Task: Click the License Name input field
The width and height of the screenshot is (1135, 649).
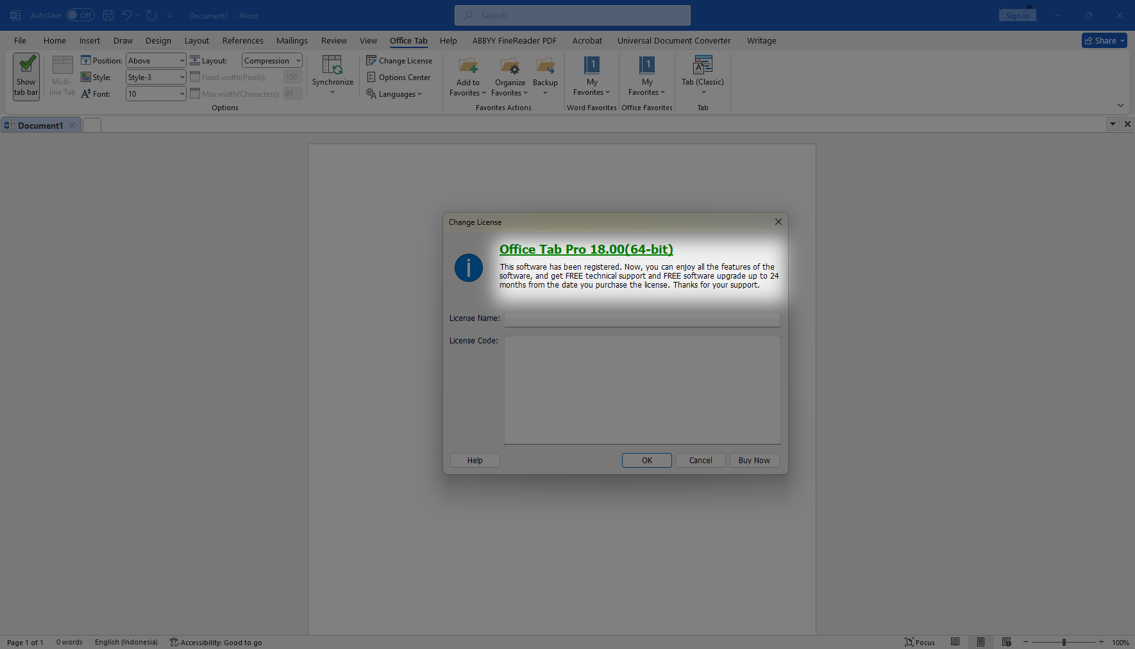Action: point(642,319)
